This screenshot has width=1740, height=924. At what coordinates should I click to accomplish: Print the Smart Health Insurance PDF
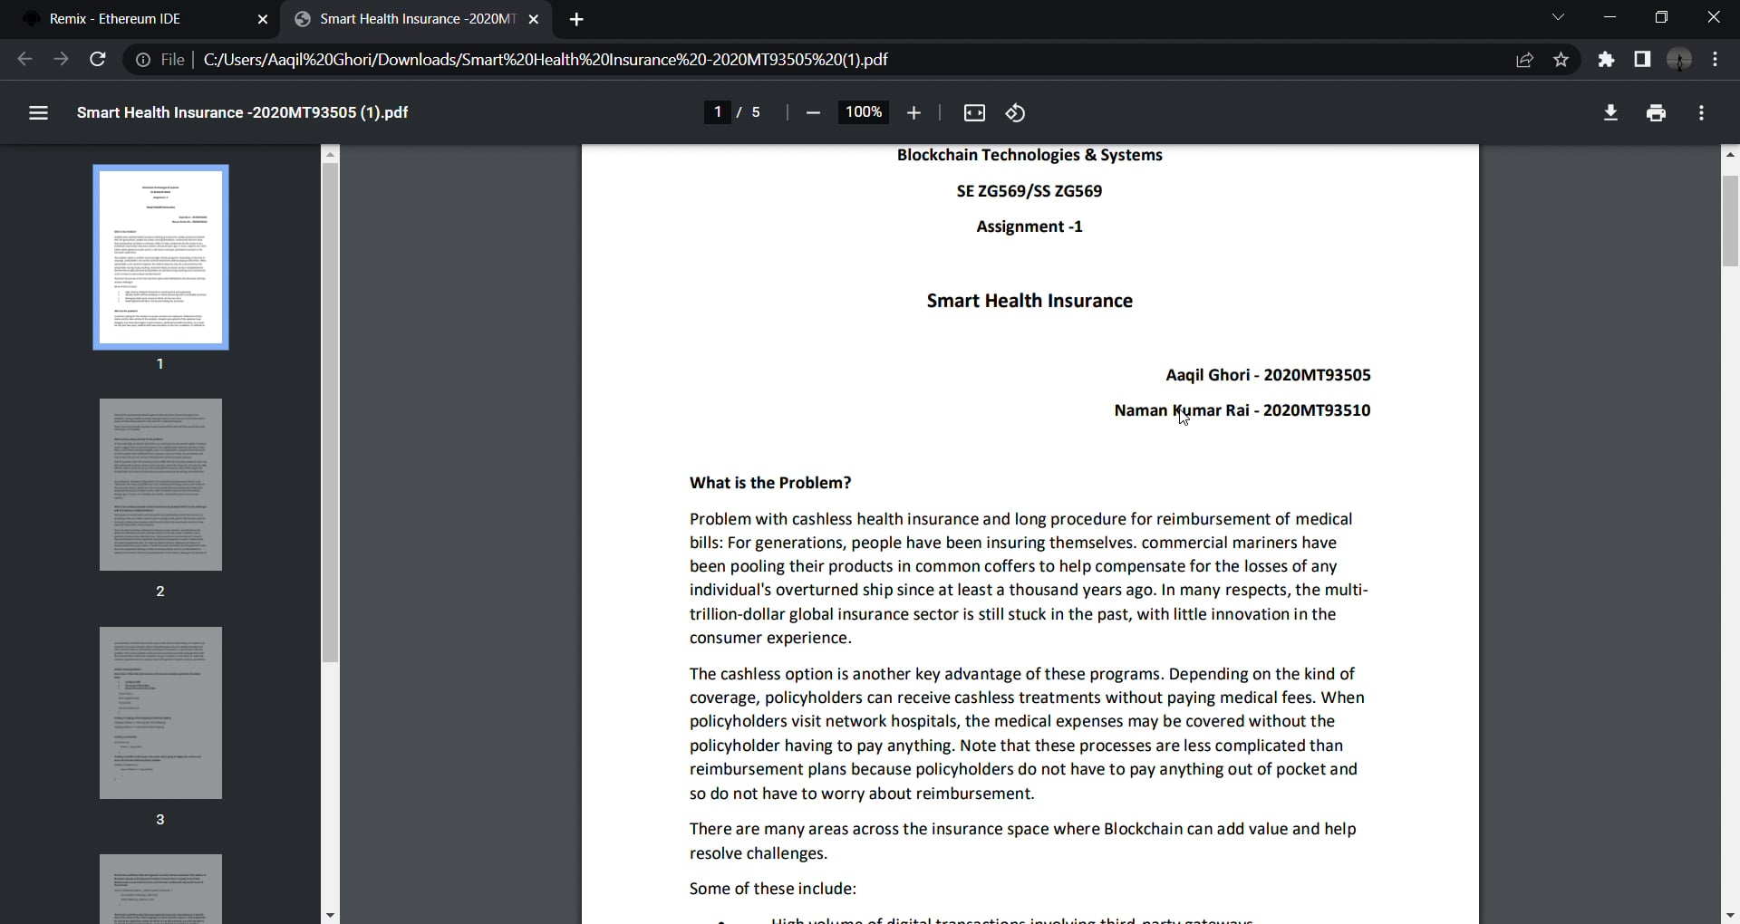pyautogui.click(x=1657, y=112)
